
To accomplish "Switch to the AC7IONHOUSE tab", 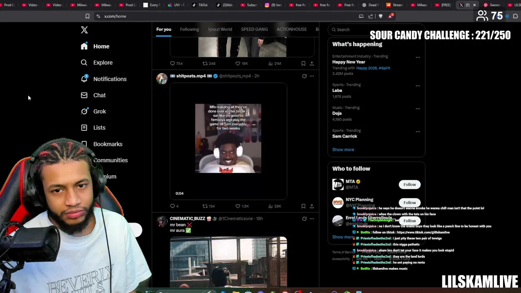I will click(x=291, y=29).
